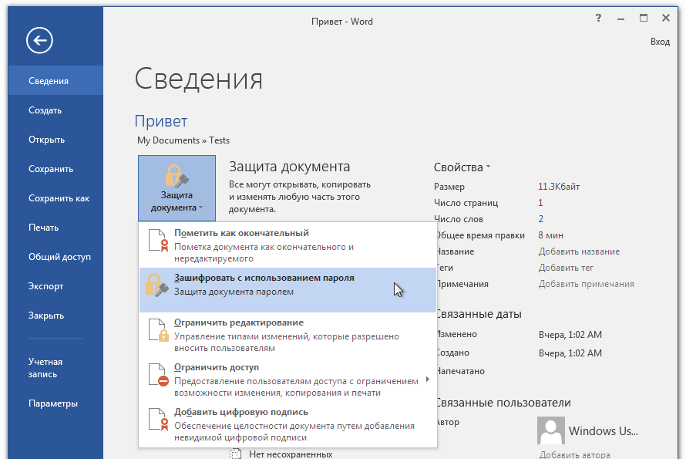Click the Add Digital Signature page icon
Viewport: 686px width, 459px height.
158,419
